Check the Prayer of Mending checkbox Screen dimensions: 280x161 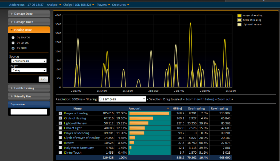[x=60, y=133]
